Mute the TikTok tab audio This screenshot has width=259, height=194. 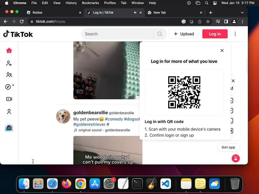click(x=135, y=13)
